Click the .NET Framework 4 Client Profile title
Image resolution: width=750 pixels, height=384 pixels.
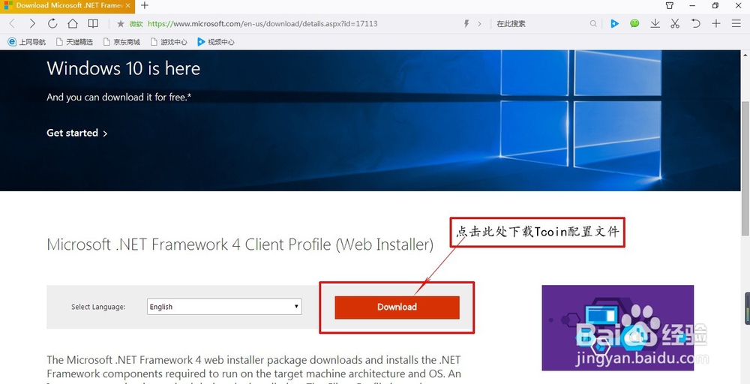[x=240, y=244]
